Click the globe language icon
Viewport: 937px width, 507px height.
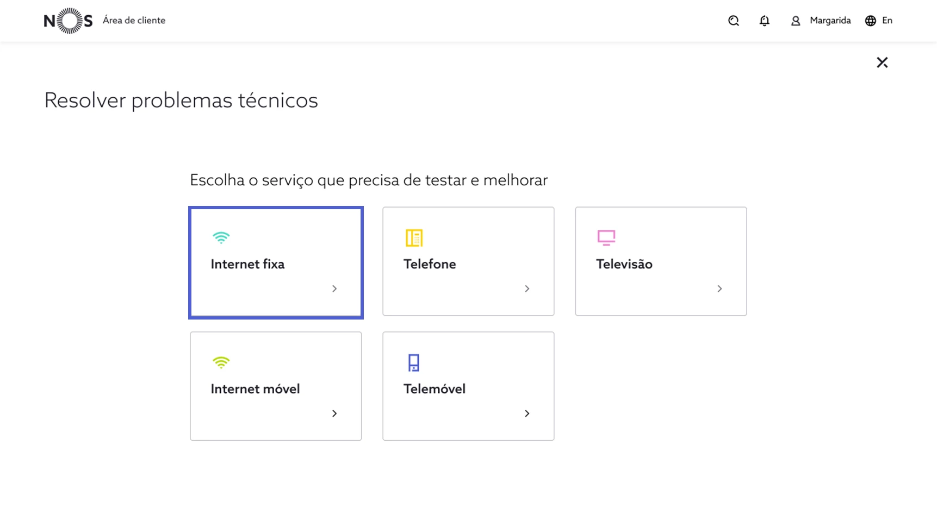pyautogui.click(x=870, y=21)
